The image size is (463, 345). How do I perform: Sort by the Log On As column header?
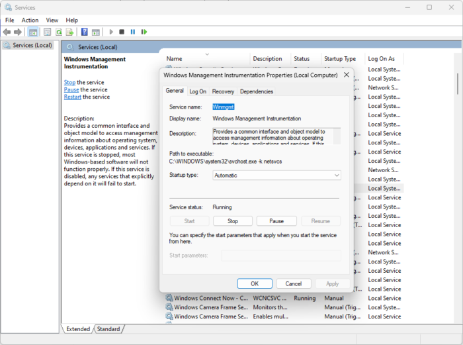click(x=384, y=58)
